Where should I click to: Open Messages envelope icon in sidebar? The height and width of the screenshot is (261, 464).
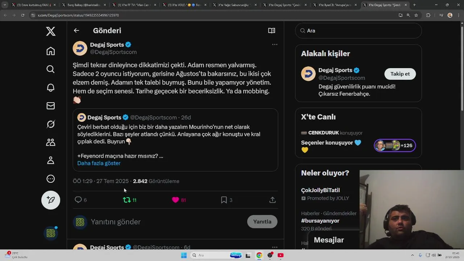click(51, 105)
